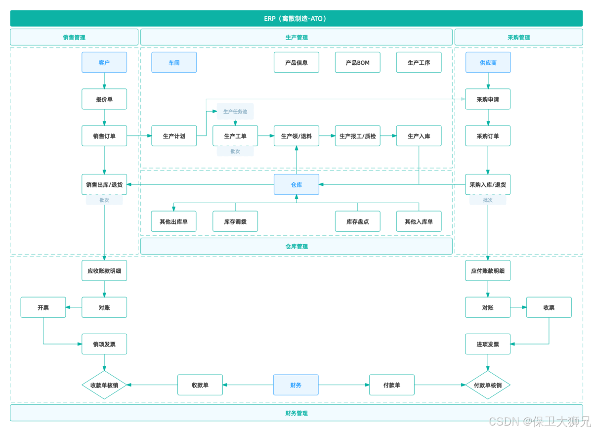
Task: Click the 批次 tag under 销售出库/退货
Action: click(x=104, y=200)
